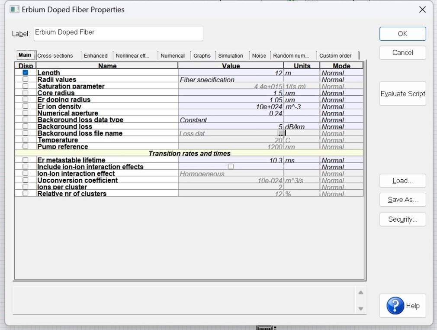Uncheck the Length display checkbox
The image size is (437, 330).
coord(26,72)
